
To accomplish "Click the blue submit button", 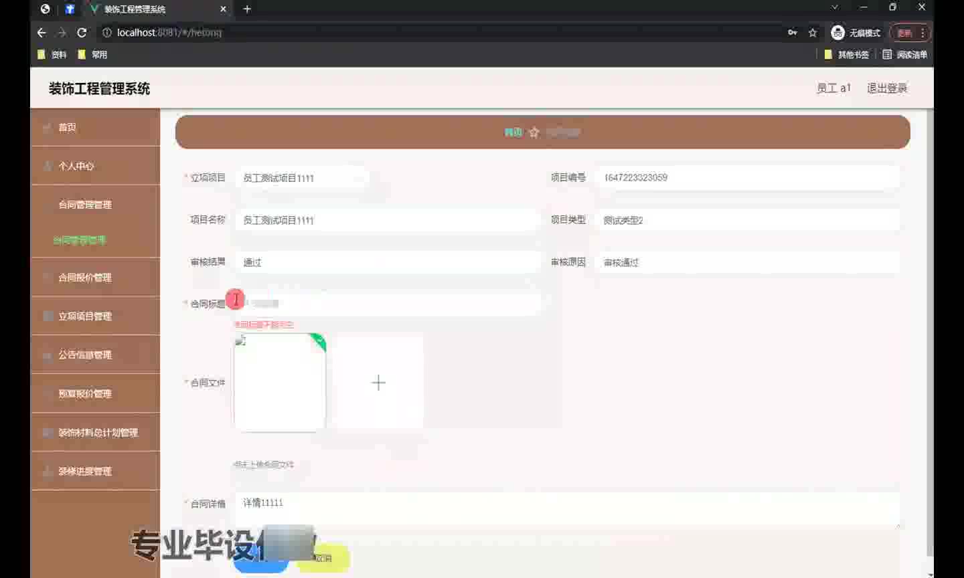I will pos(260,560).
